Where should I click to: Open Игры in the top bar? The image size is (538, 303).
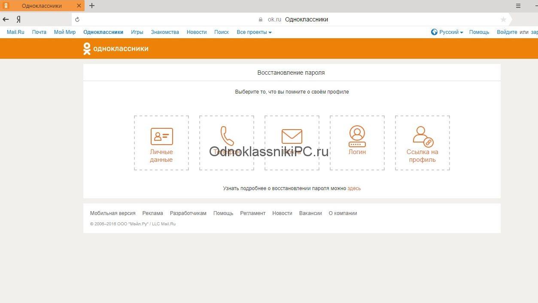[137, 32]
